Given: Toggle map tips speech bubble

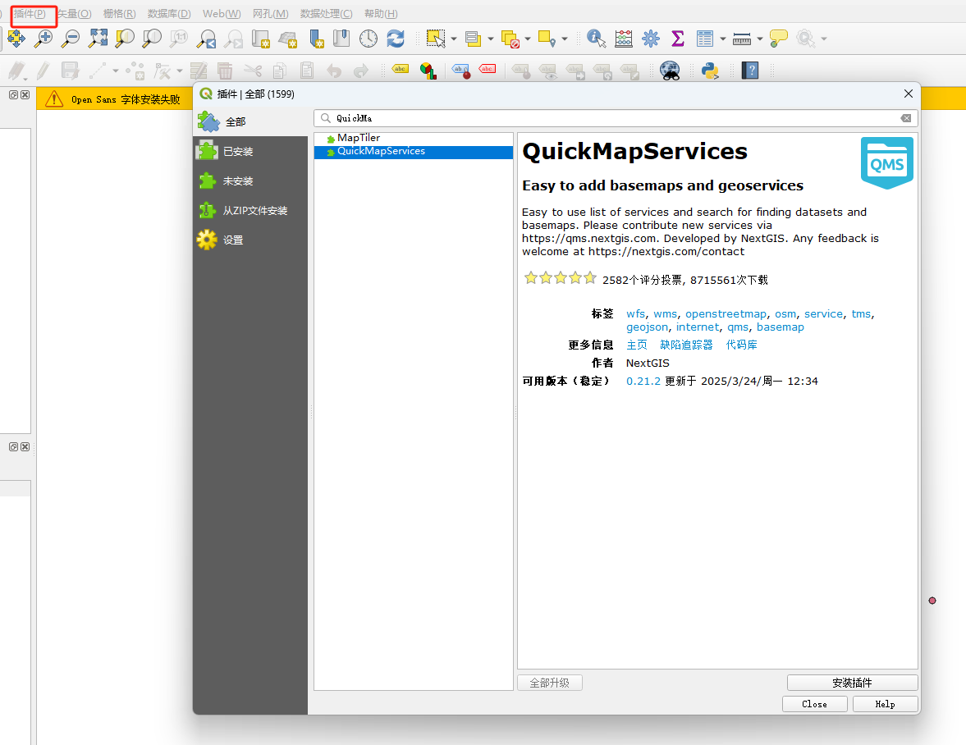Looking at the screenshot, I should [x=778, y=38].
